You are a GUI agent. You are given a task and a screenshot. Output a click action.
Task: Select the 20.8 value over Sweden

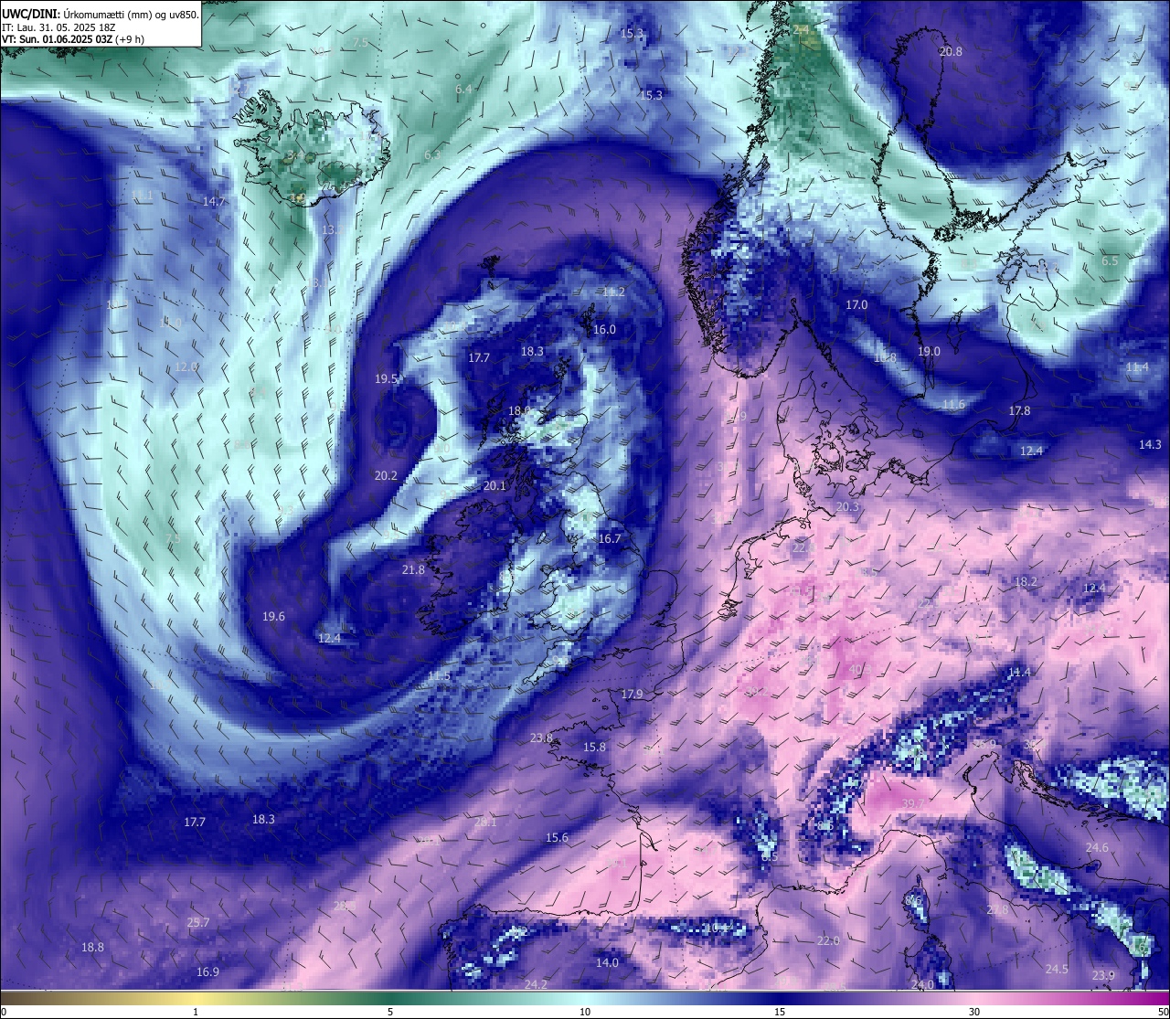[951, 52]
